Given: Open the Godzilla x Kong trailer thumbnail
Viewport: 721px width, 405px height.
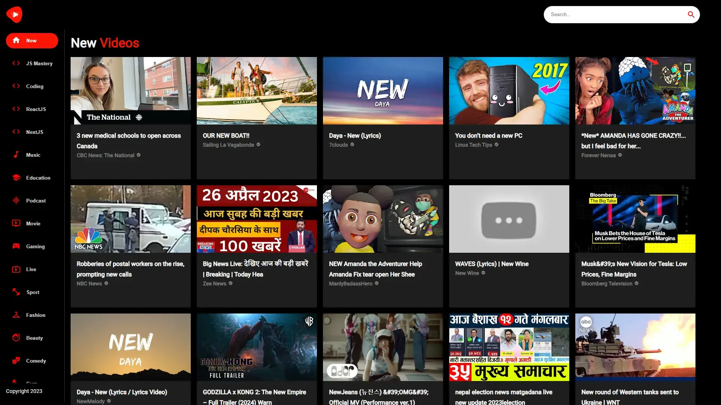Looking at the screenshot, I should click(x=257, y=347).
